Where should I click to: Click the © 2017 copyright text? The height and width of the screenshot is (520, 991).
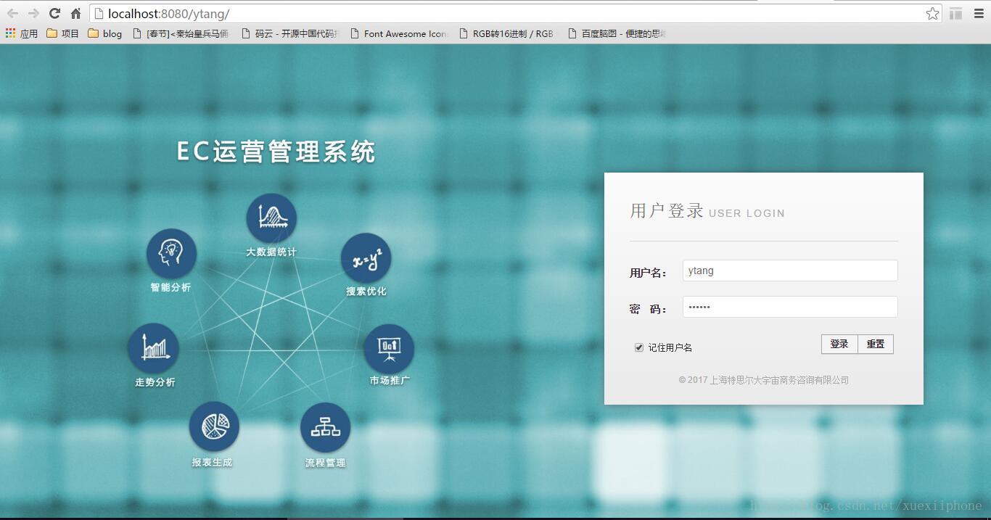(764, 380)
